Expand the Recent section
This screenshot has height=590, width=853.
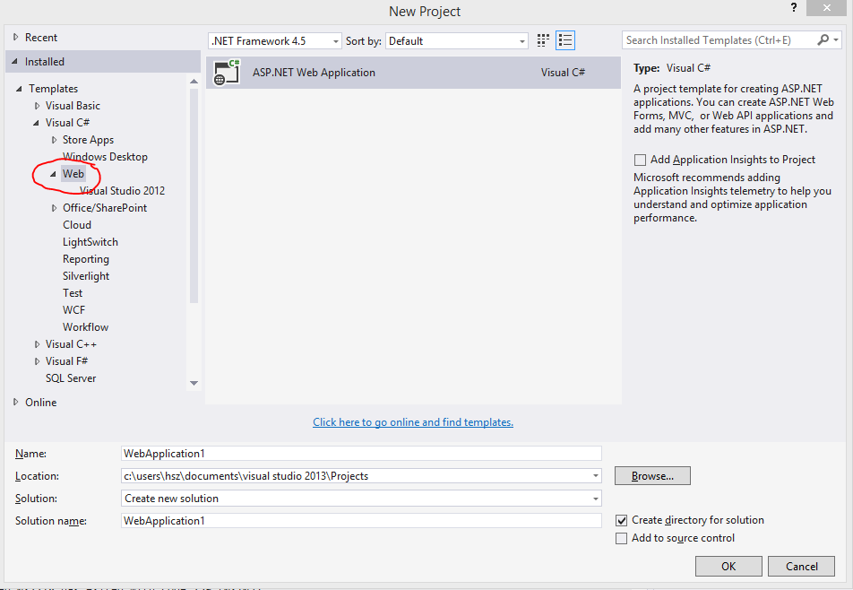tap(16, 37)
